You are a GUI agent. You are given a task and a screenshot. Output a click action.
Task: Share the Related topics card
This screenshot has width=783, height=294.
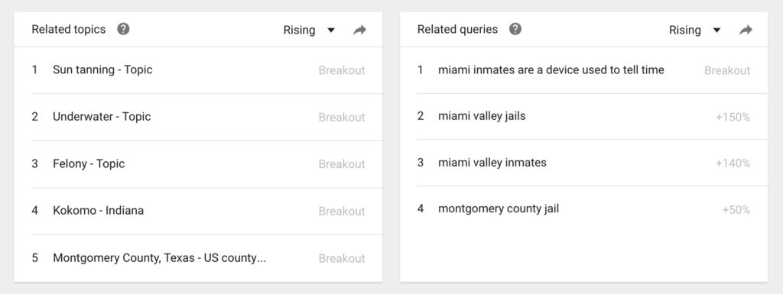pyautogui.click(x=359, y=31)
